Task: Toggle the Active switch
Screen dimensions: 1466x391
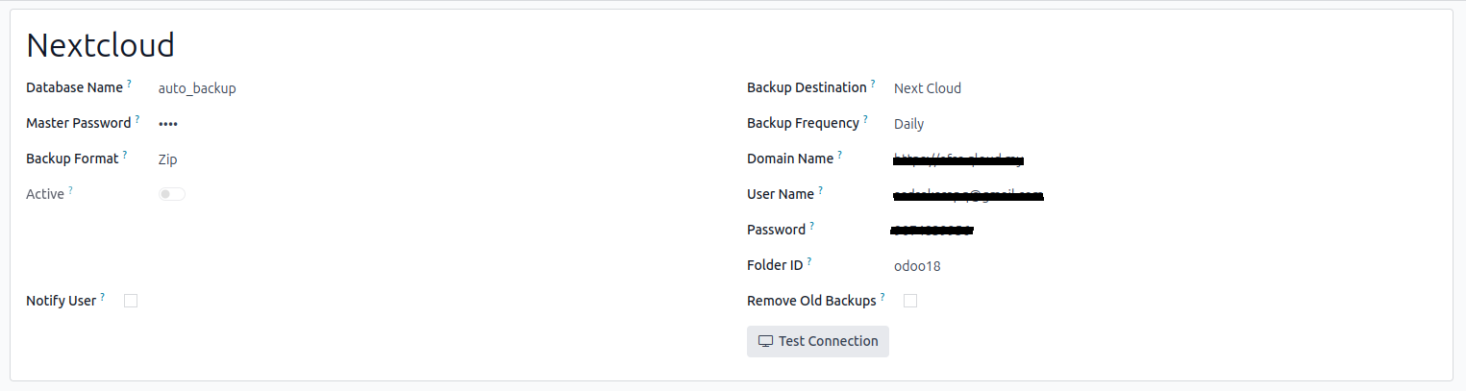Action: (x=172, y=194)
